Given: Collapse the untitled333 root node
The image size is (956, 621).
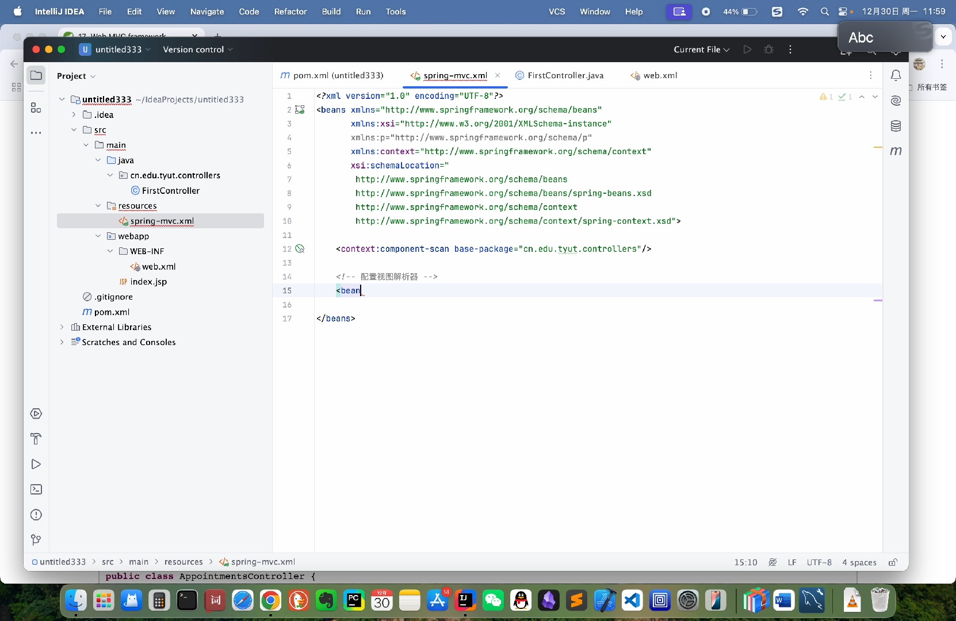Looking at the screenshot, I should tap(62, 99).
